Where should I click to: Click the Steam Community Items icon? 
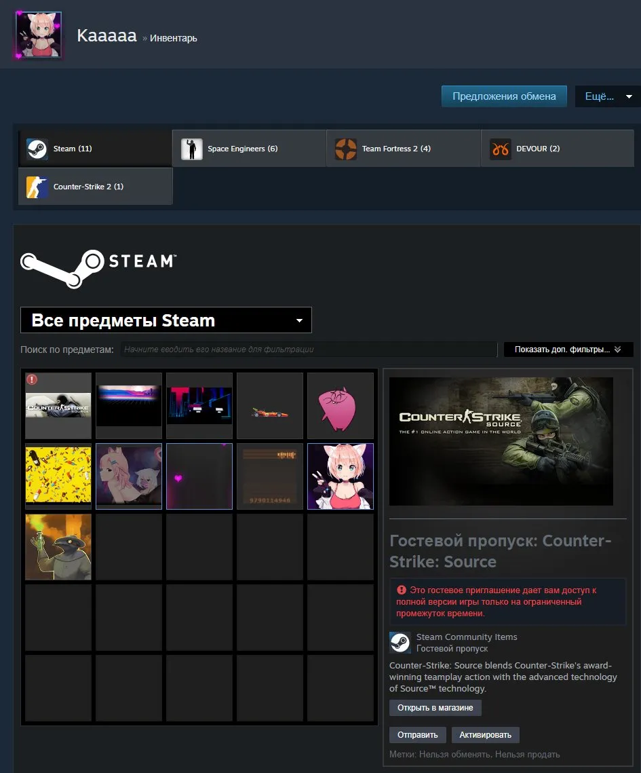pos(400,643)
